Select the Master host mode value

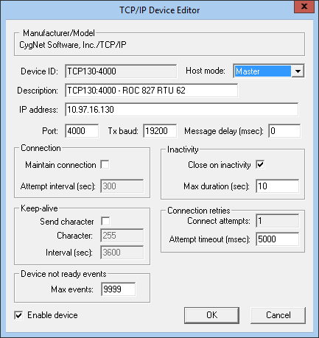click(x=262, y=71)
